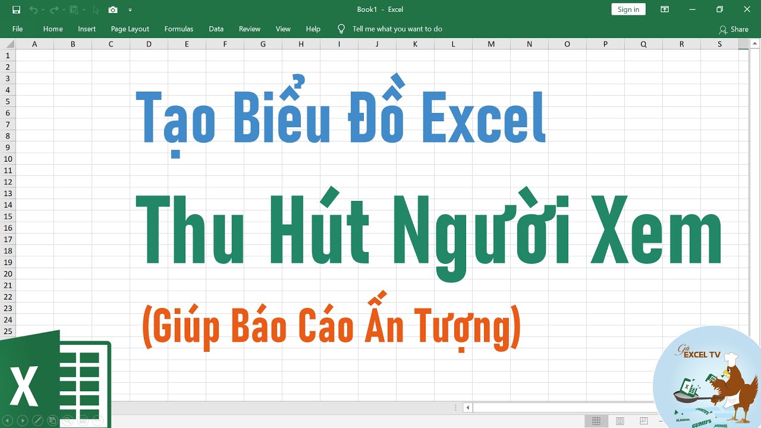Click the horizontal scrollbar track

(565, 408)
